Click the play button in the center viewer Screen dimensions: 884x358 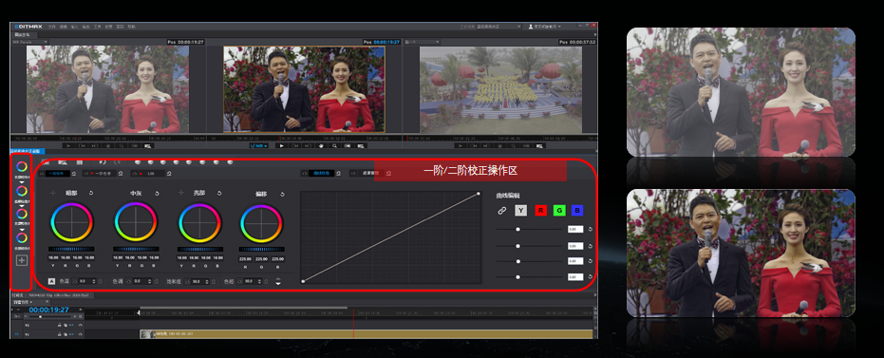click(282, 145)
